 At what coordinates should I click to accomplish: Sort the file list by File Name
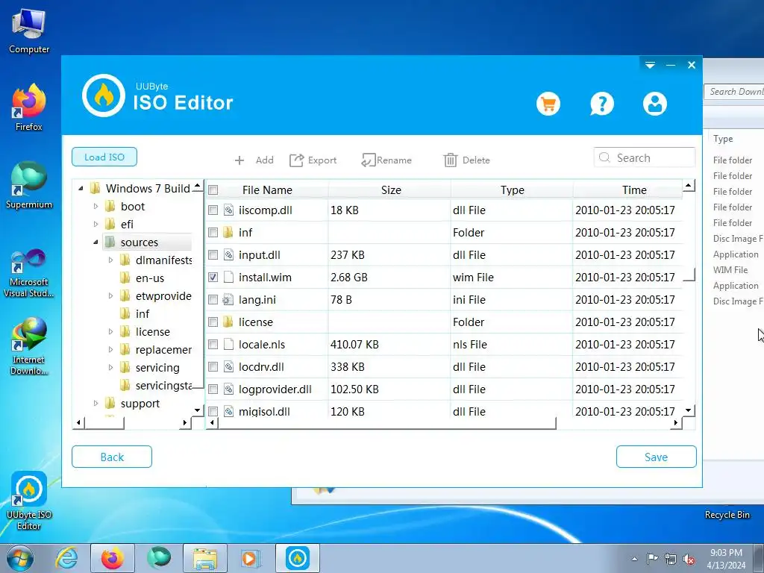267,190
